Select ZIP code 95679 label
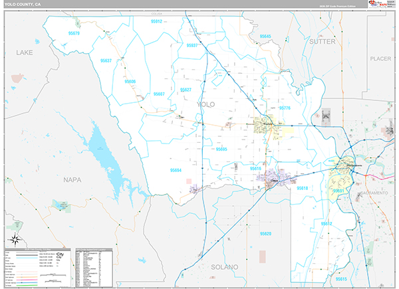This screenshot has width=399, height=289. 73,33
